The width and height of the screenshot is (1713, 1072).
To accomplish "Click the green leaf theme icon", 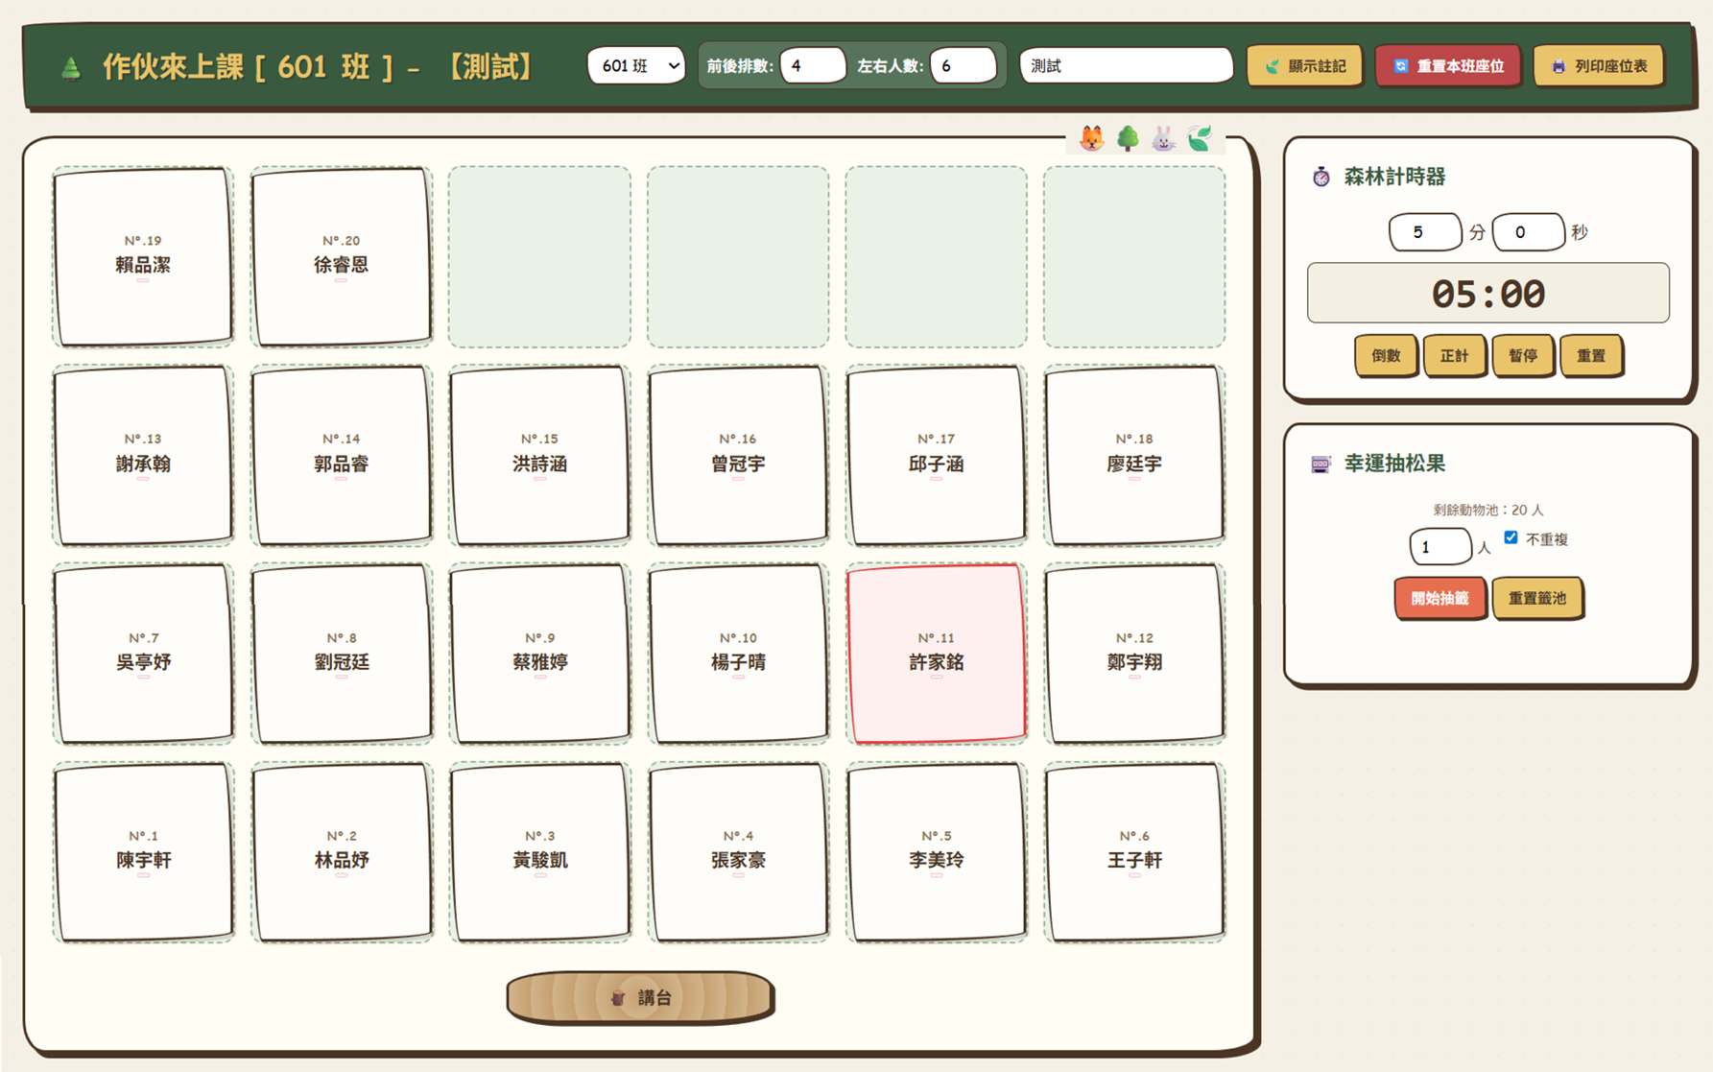I will point(1200,139).
